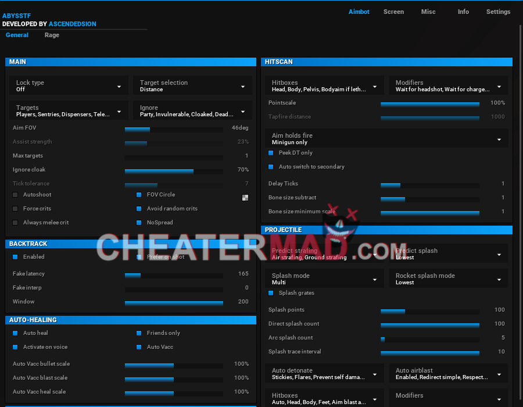Adjust Auto Vacc bullet scale slider
Image resolution: width=523 pixels, height=407 pixels.
coord(174,366)
